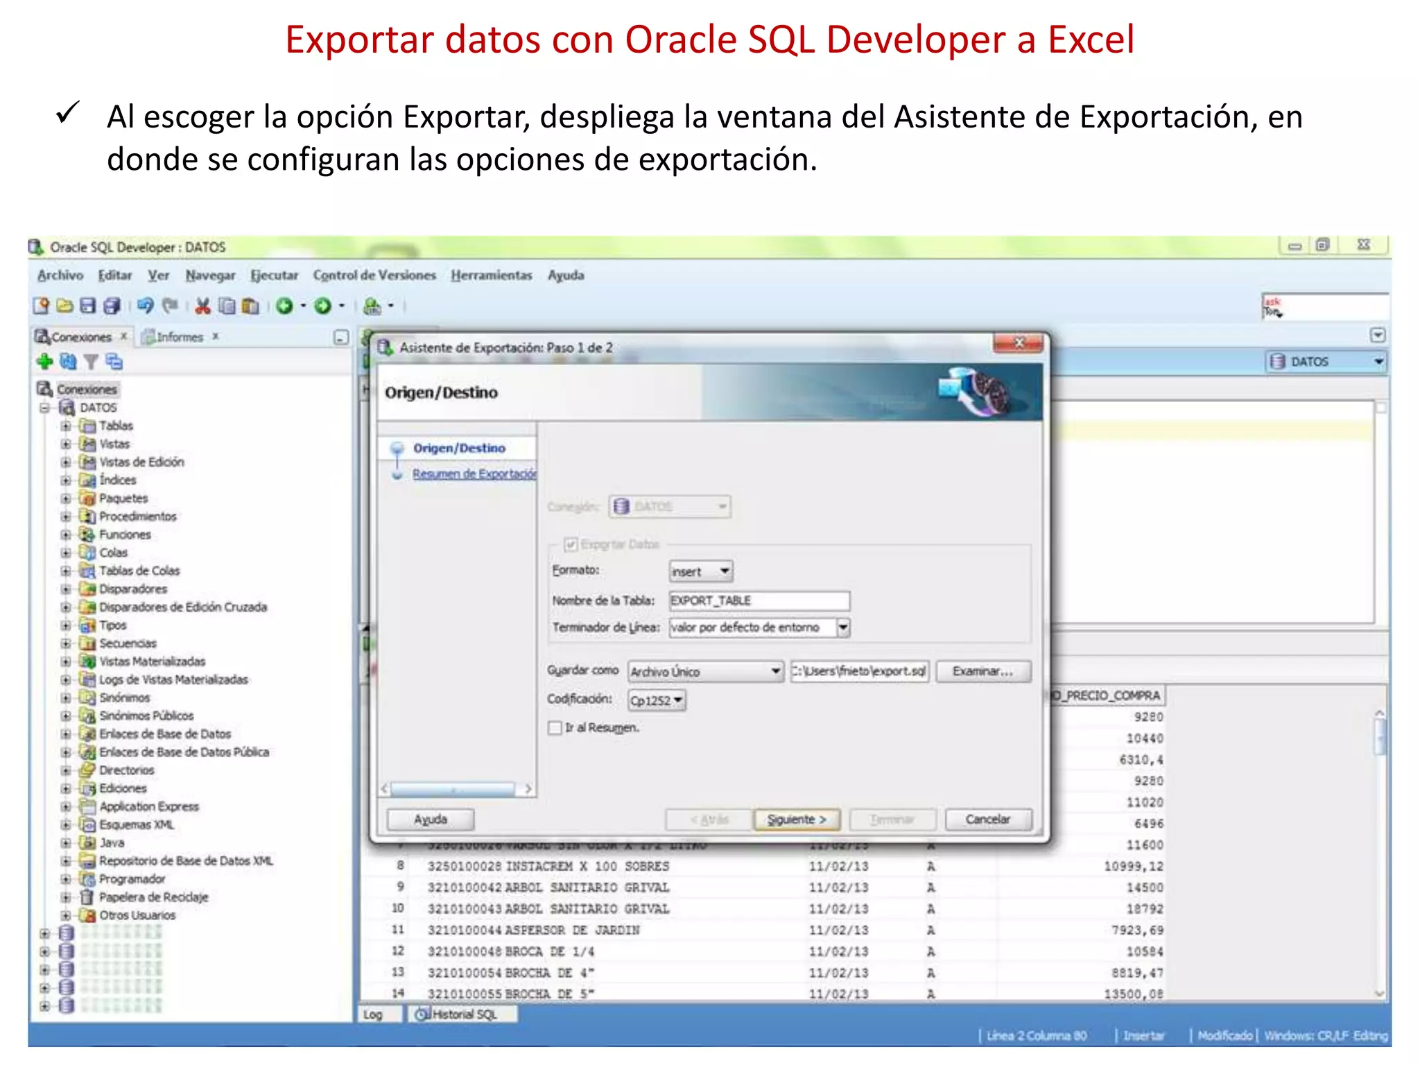Open the Editar menu
Screen dimensions: 1420x1065
click(115, 275)
